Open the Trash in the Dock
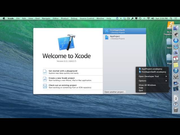 pos(176,110)
